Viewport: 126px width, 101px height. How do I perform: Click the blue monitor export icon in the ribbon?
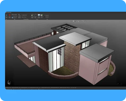pos(39,15)
